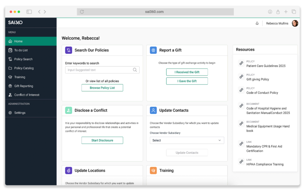Viewport: 305px width, 196px height.
Task: Open the Gift giving Policy resource link
Action: 257,79
